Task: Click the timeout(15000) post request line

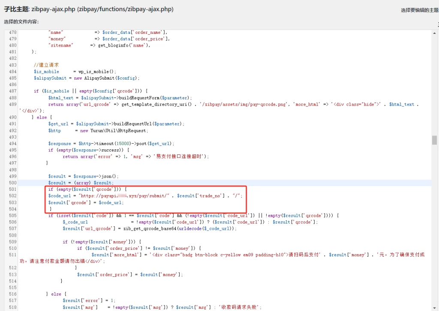Action: (x=111, y=144)
